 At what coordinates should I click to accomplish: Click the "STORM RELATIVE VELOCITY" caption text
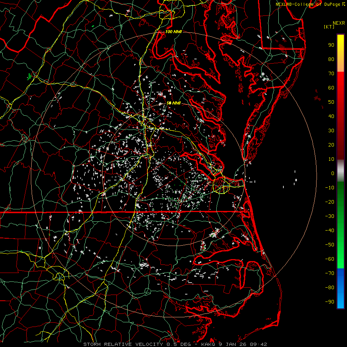click(123, 344)
